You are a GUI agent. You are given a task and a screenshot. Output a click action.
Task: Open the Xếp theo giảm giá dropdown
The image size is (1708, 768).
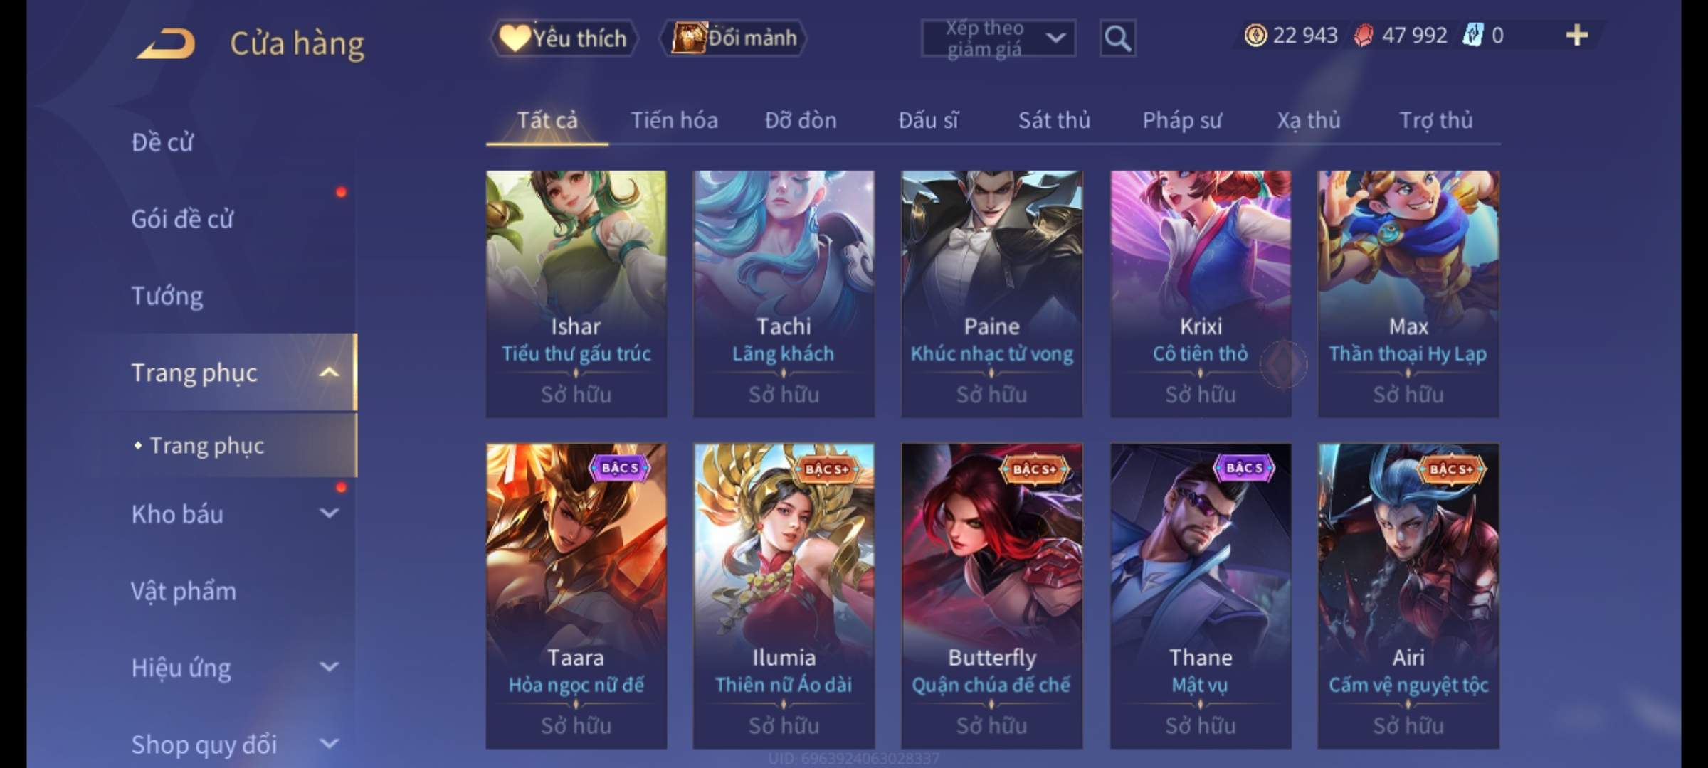coord(998,38)
